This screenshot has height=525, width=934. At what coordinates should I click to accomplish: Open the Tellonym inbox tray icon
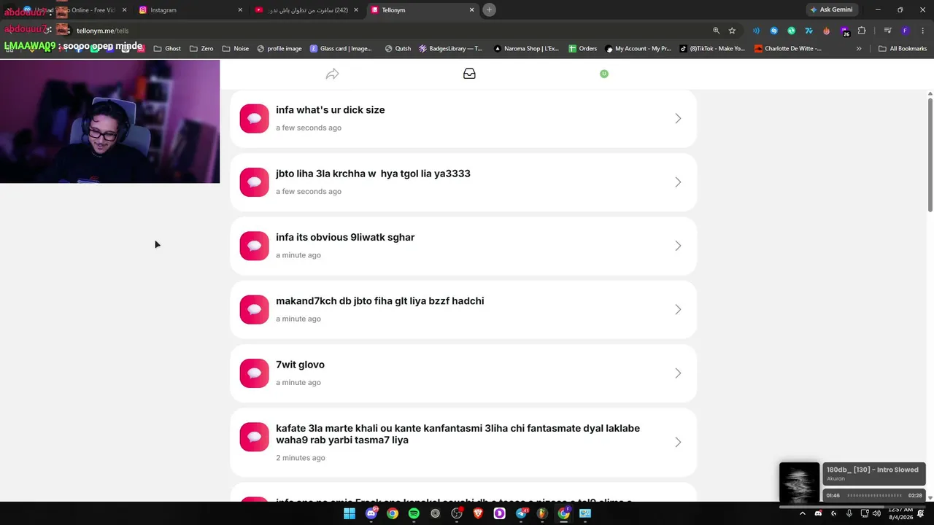[x=469, y=74]
